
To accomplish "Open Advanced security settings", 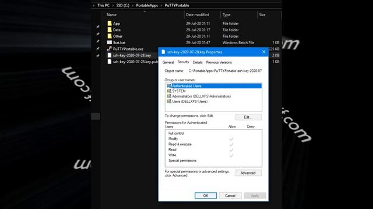I will coord(248,173).
